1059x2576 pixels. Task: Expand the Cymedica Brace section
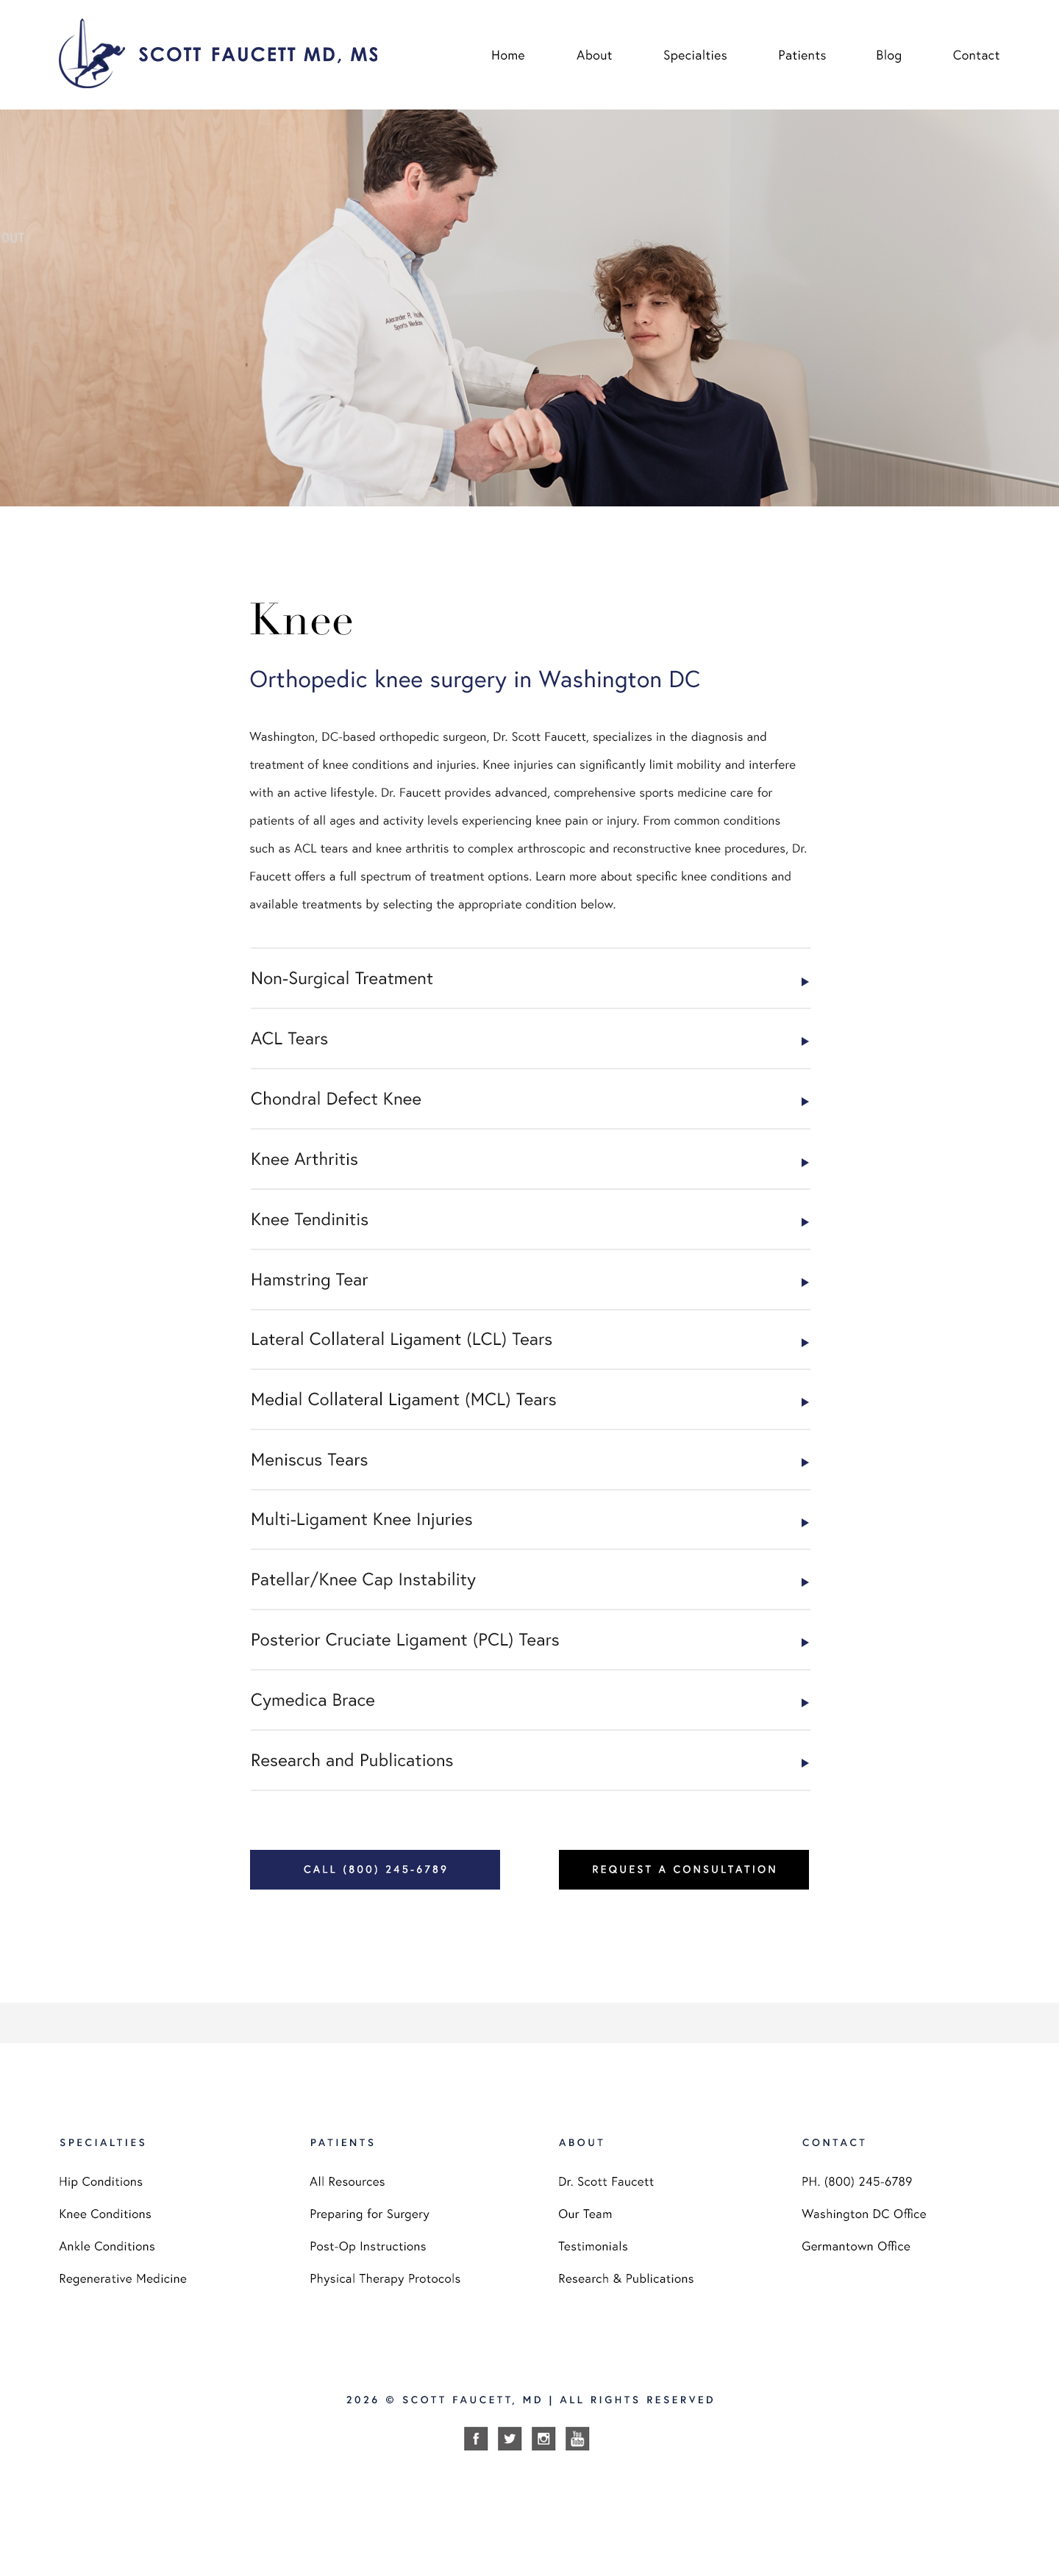pyautogui.click(x=529, y=1700)
